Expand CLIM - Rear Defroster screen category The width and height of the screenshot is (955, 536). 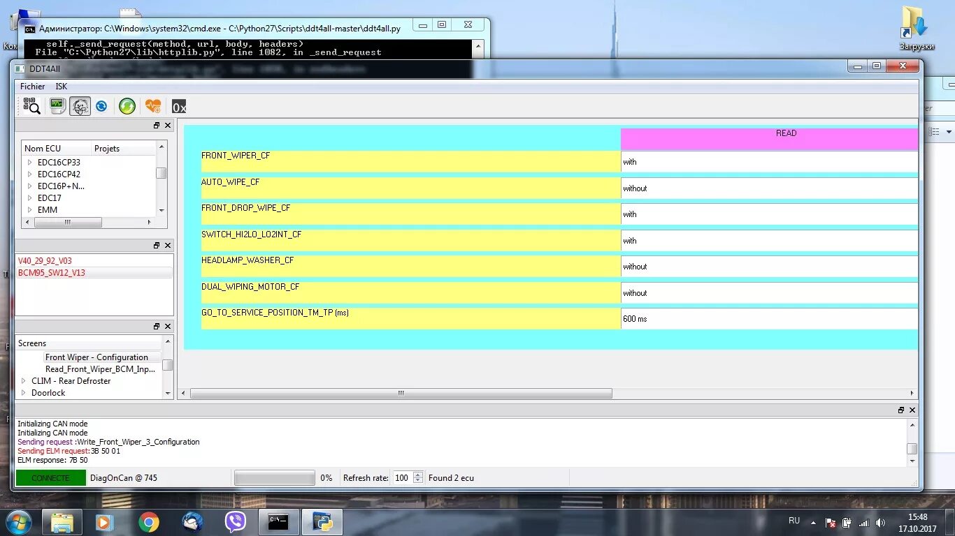click(24, 381)
